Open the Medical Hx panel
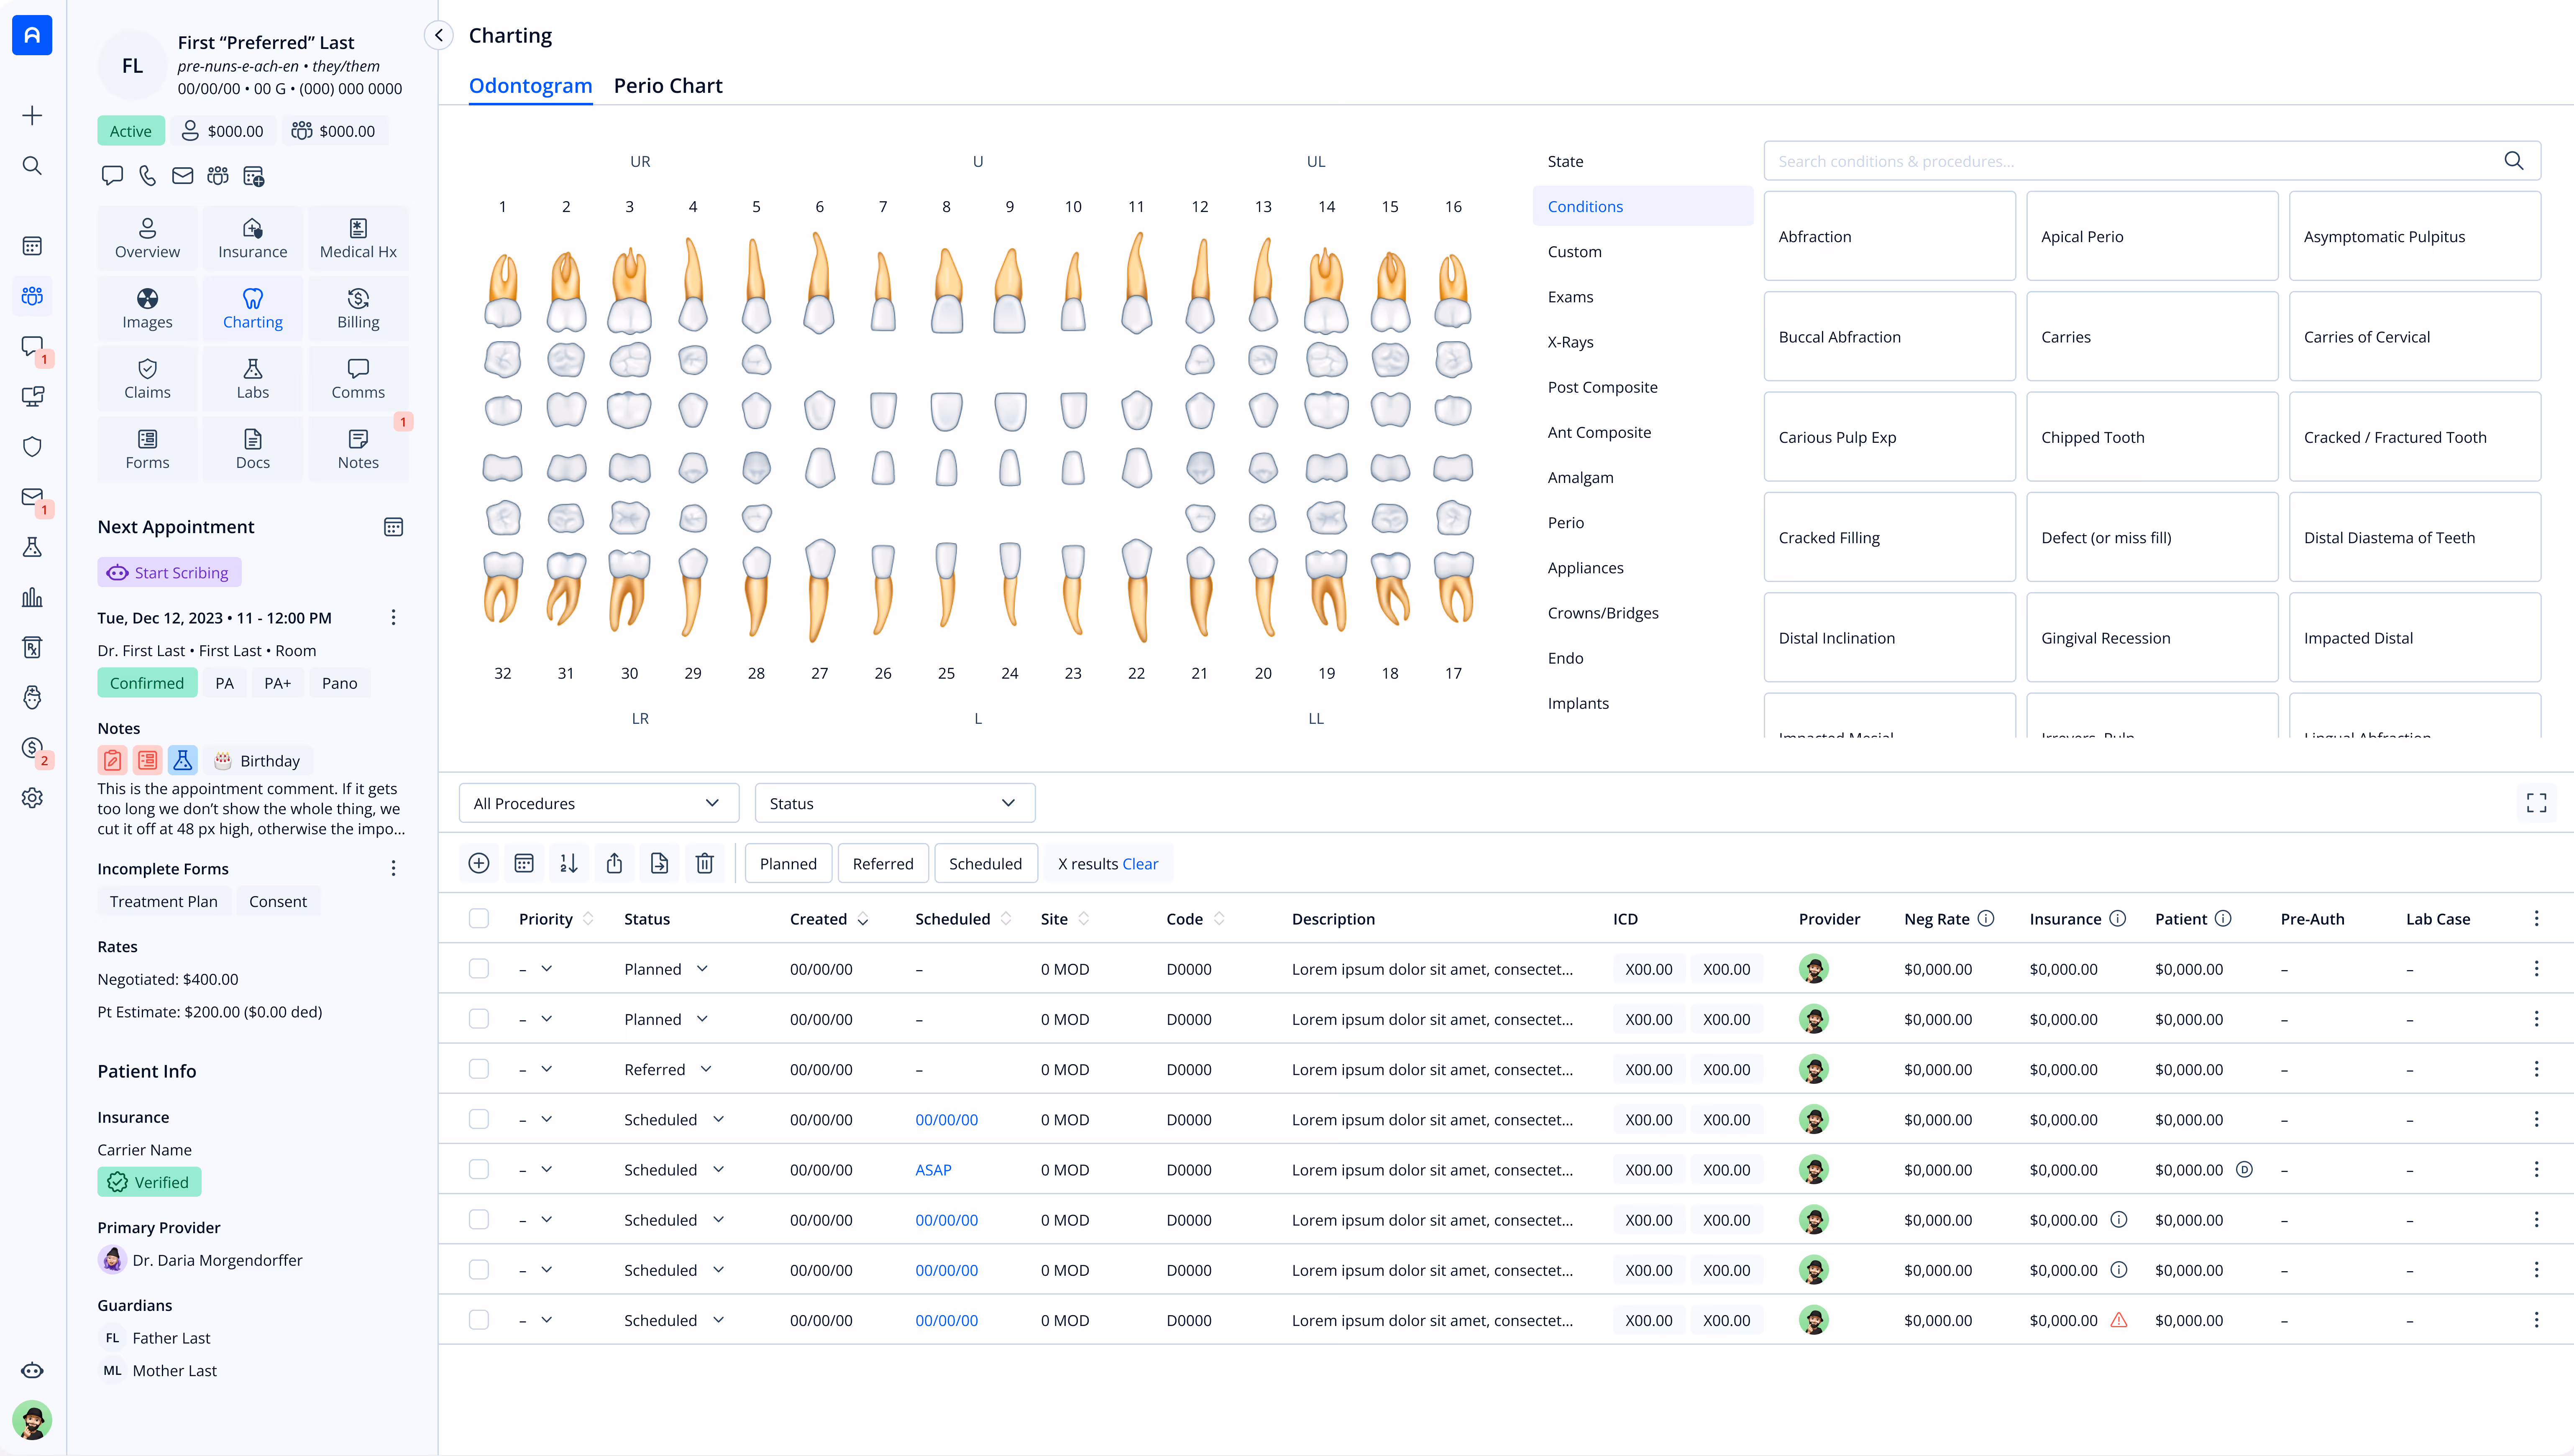This screenshot has height=1456, width=2574. (358, 238)
